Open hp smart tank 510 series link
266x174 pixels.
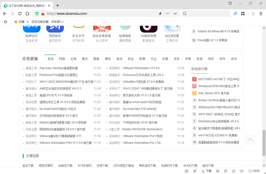(140, 109)
